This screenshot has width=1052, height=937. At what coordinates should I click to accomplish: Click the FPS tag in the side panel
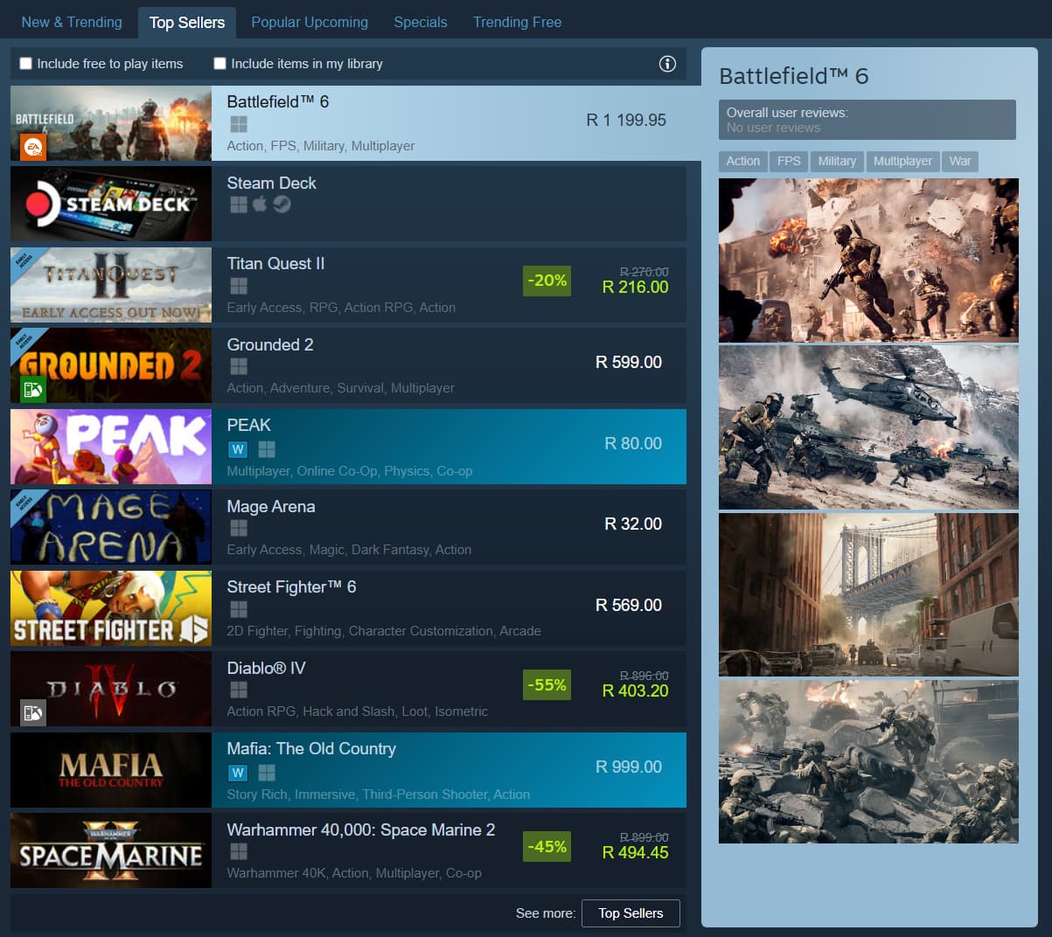pos(789,162)
